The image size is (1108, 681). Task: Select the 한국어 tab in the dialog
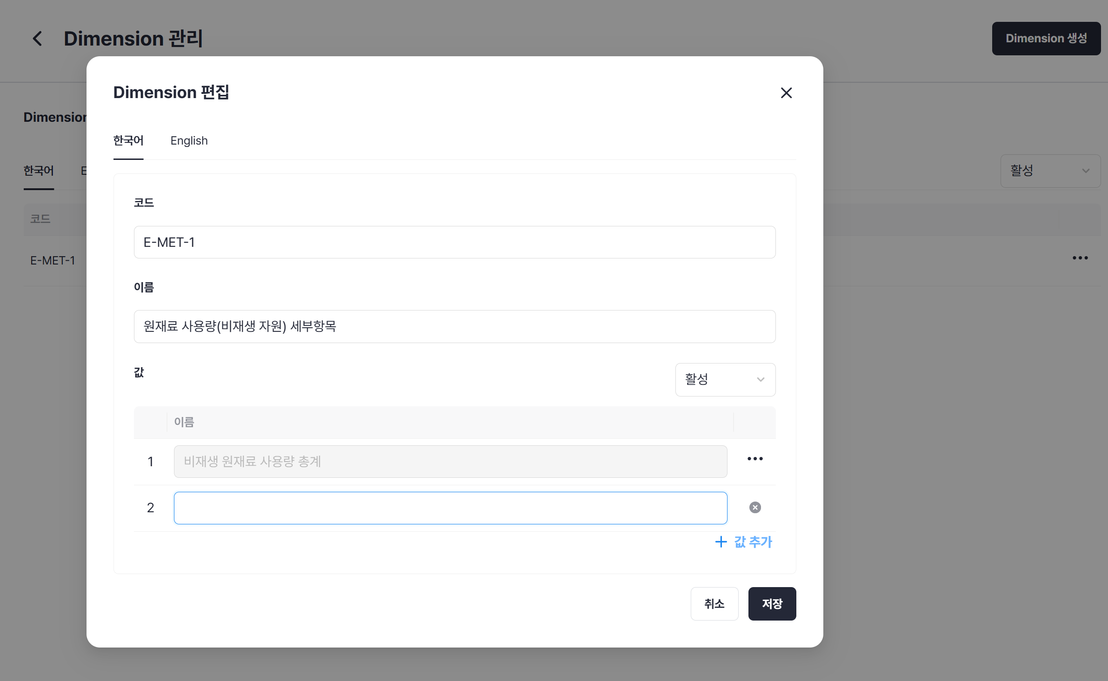pyautogui.click(x=128, y=140)
